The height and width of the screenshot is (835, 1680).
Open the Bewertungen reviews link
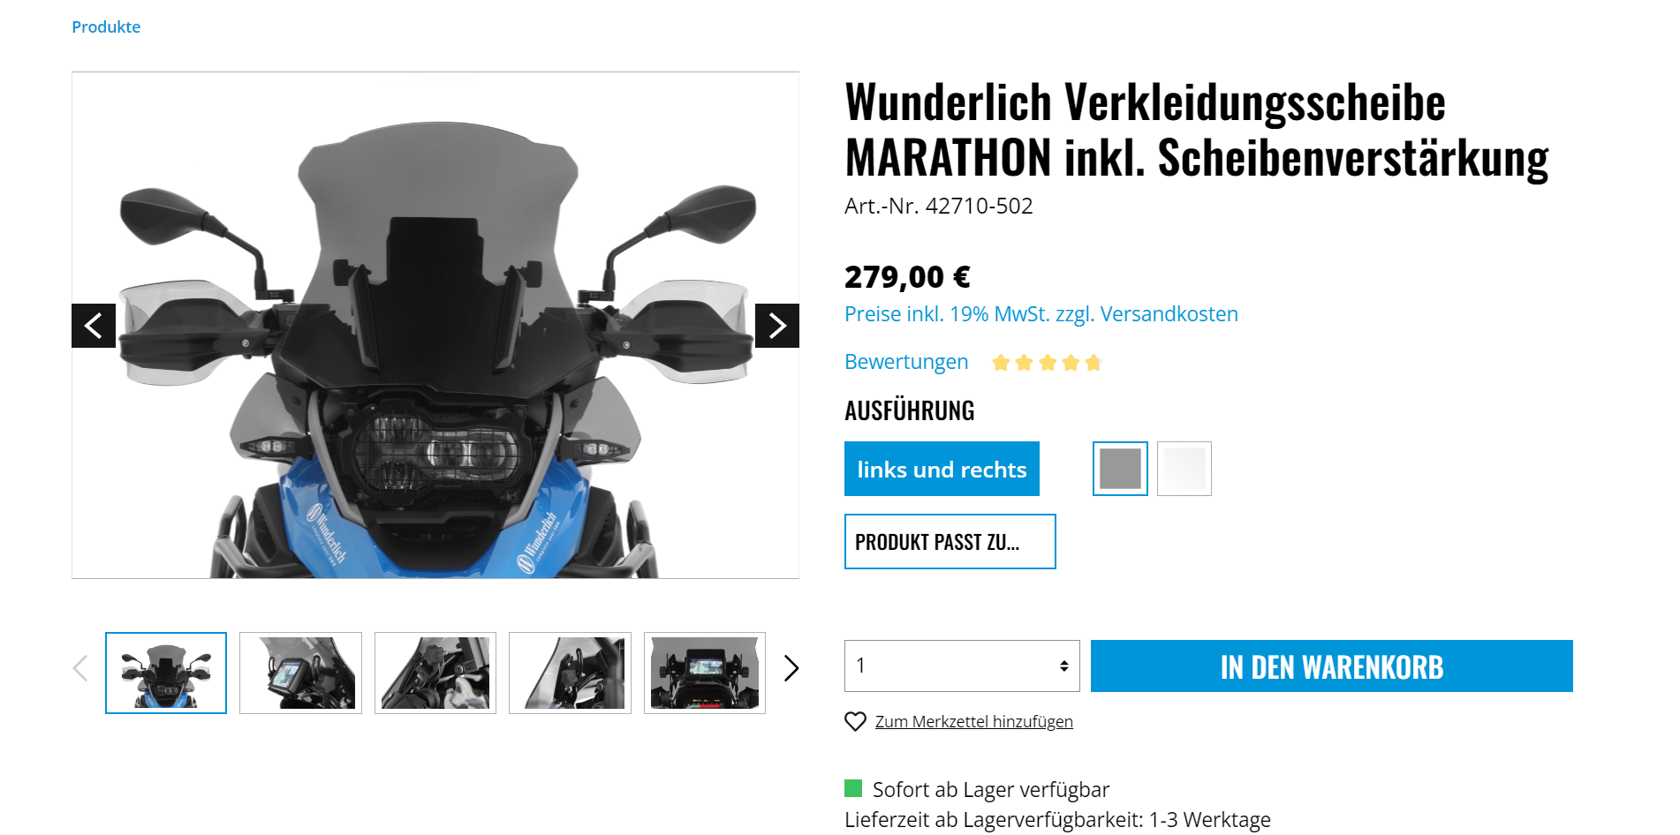tap(906, 362)
